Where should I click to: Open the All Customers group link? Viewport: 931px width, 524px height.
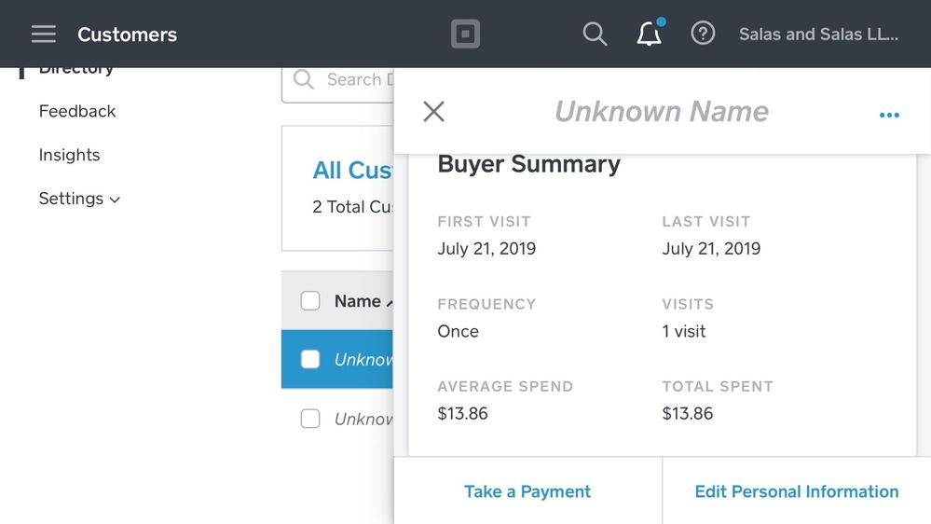click(x=354, y=171)
